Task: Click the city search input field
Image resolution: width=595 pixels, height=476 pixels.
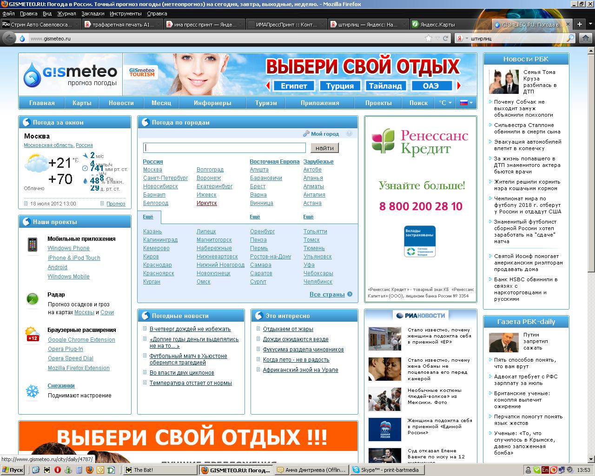Action: (224, 148)
